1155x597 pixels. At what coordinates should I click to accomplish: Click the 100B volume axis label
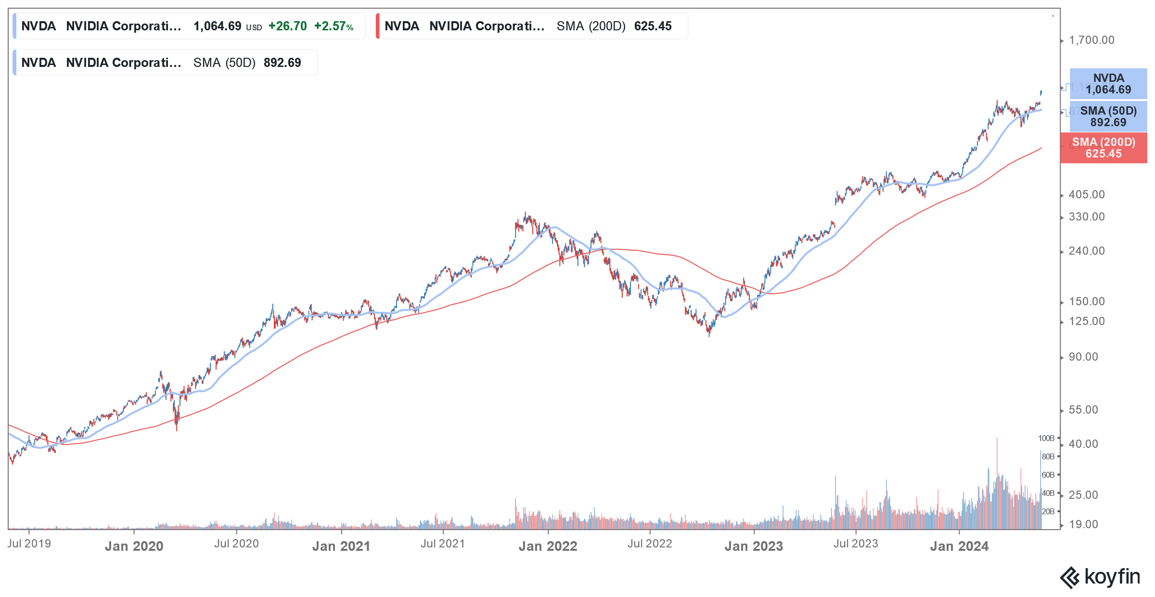point(1046,438)
